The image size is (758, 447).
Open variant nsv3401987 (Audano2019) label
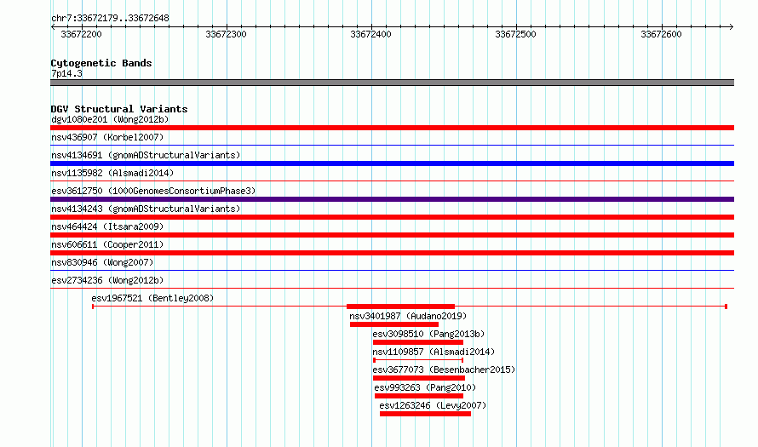point(408,316)
